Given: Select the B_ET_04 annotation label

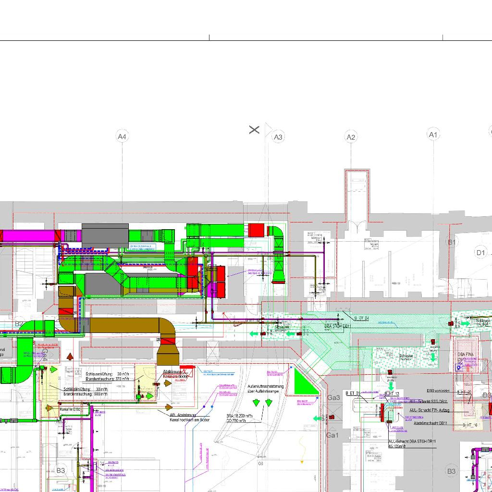Looking at the screenshot, I should 361,319.
